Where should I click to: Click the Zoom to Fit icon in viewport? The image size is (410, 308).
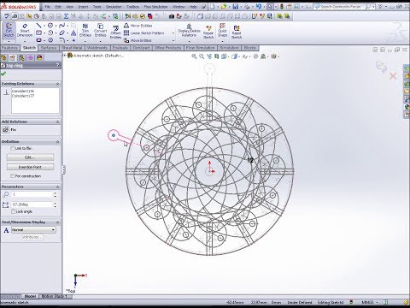pos(194,56)
